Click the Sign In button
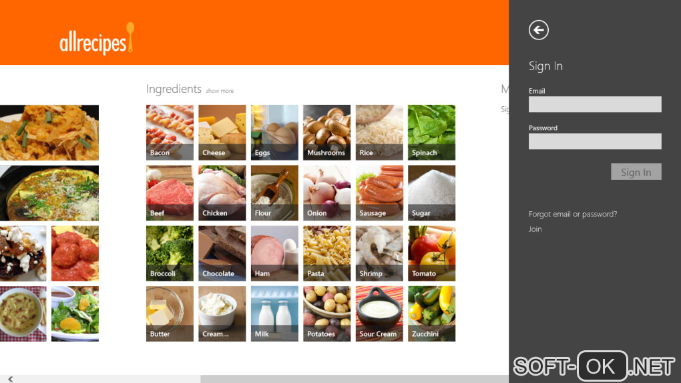The width and height of the screenshot is (681, 383). [x=636, y=172]
